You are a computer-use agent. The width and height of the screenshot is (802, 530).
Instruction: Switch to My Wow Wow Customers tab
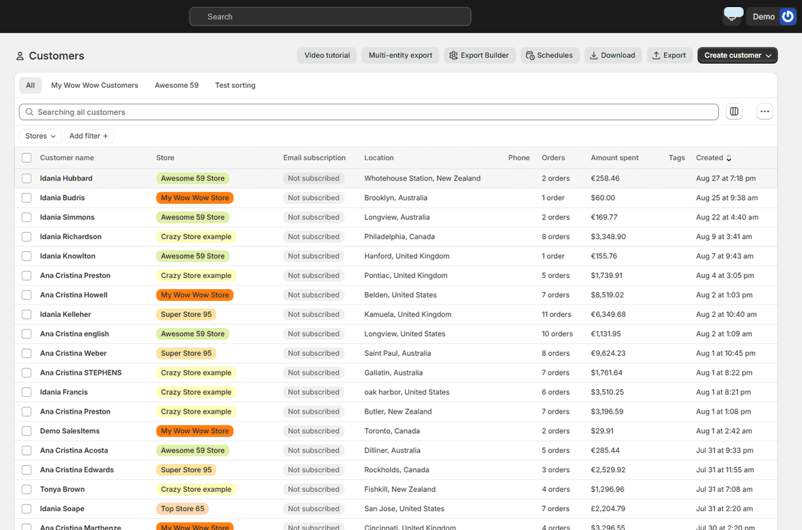[95, 85]
